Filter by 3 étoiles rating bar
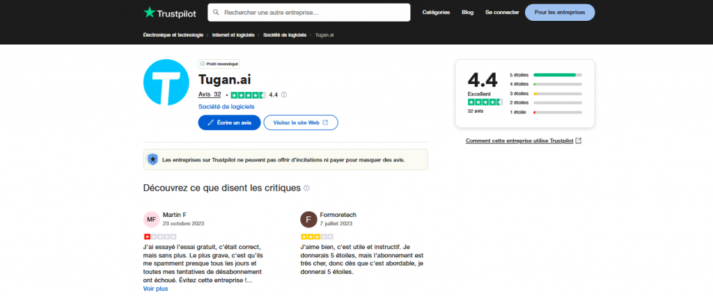Viewport: 713px width, 306px height. tap(546, 93)
